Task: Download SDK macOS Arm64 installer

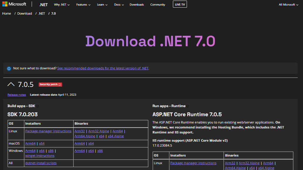Action: pyautogui.click(x=30, y=144)
